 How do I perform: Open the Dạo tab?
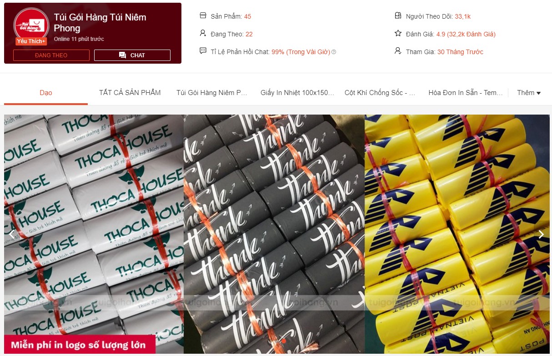click(x=46, y=93)
